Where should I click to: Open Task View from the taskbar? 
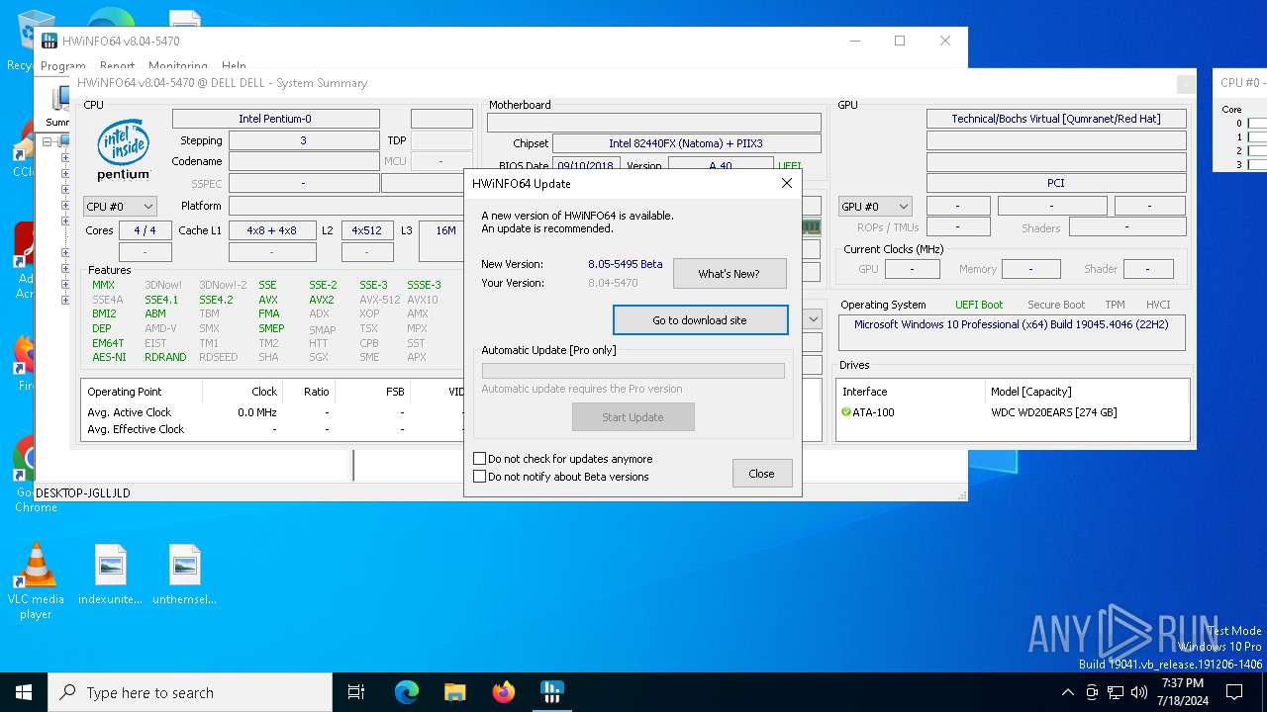(x=356, y=692)
